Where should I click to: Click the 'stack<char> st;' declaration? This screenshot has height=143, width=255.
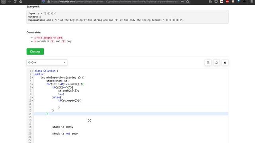pos(57,81)
